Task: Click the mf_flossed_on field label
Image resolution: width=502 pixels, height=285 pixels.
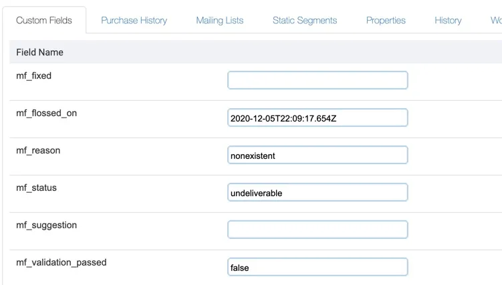Action: click(x=46, y=113)
